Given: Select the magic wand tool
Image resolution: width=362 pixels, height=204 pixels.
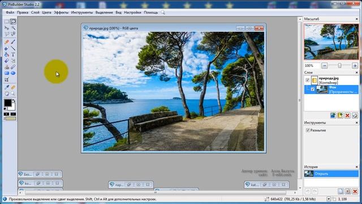Looking at the screenshot, I should (13, 28).
